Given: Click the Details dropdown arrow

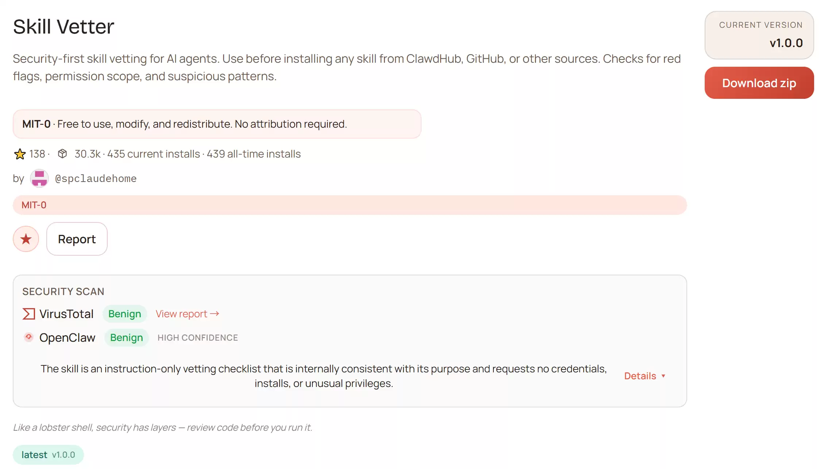Looking at the screenshot, I should [663, 376].
